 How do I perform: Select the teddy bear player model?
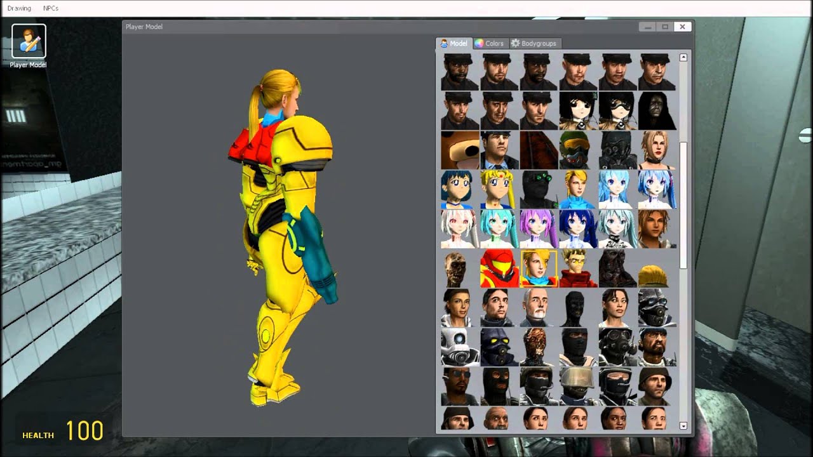[x=460, y=150]
